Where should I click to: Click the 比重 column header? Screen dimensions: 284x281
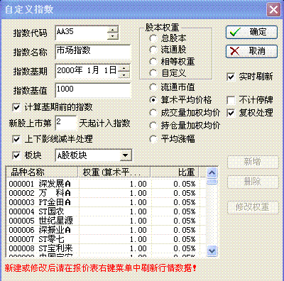pos(175,172)
